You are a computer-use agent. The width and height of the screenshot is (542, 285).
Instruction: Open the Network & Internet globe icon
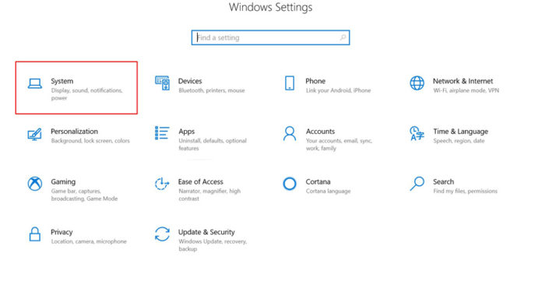(417, 83)
